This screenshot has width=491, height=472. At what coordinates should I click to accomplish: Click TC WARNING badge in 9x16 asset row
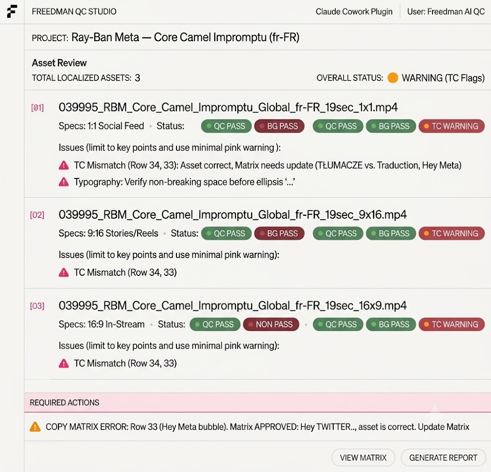point(452,233)
